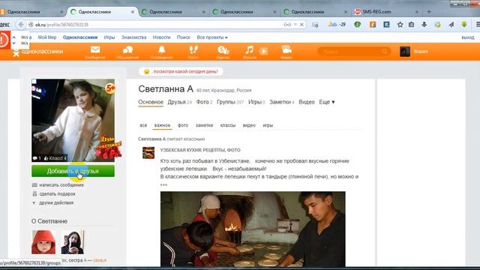This screenshot has height=270, width=480.
Task: Open the Друзья profile tab
Action: (x=179, y=102)
